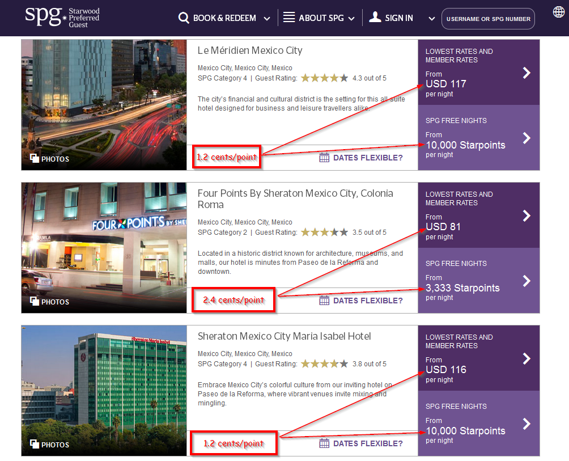Click the USD 116 rate chevron arrow
The width and height of the screenshot is (569, 461).
pyautogui.click(x=526, y=358)
